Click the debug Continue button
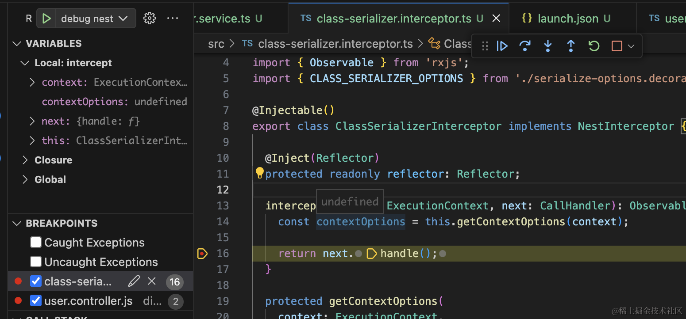This screenshot has width=686, height=319. [x=502, y=46]
